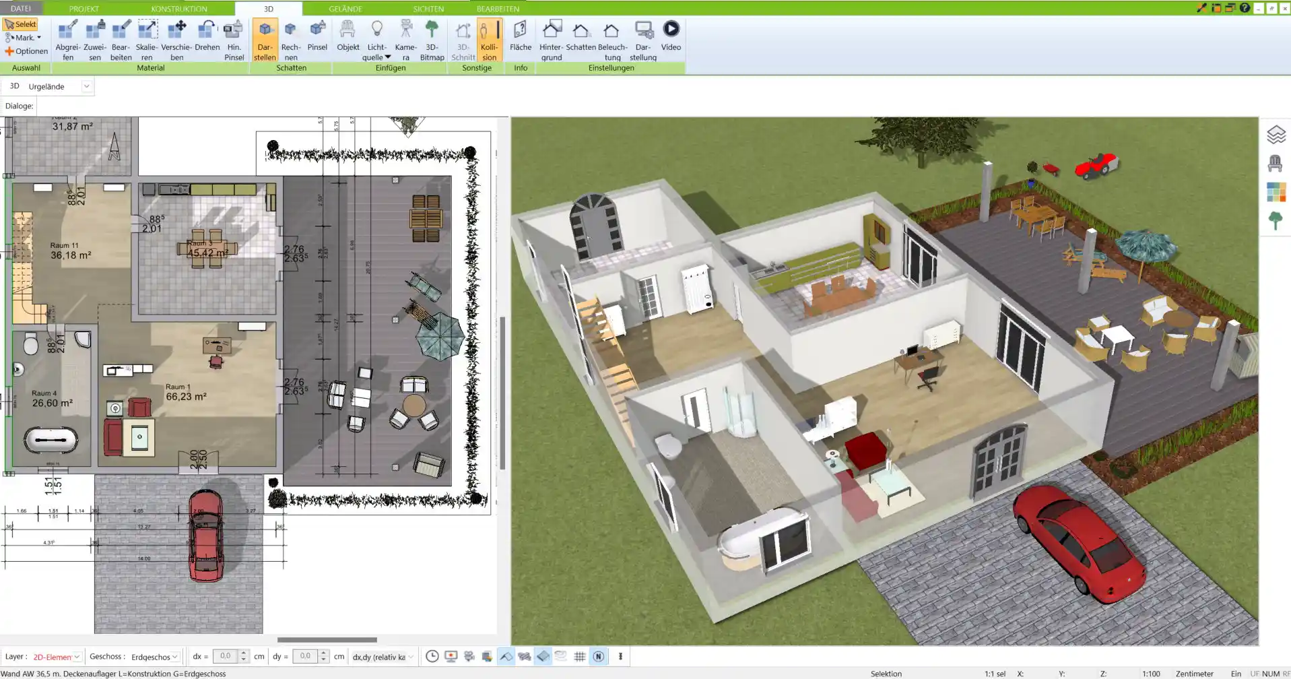Activate the Selekt tool
The width and height of the screenshot is (1291, 679).
(20, 24)
